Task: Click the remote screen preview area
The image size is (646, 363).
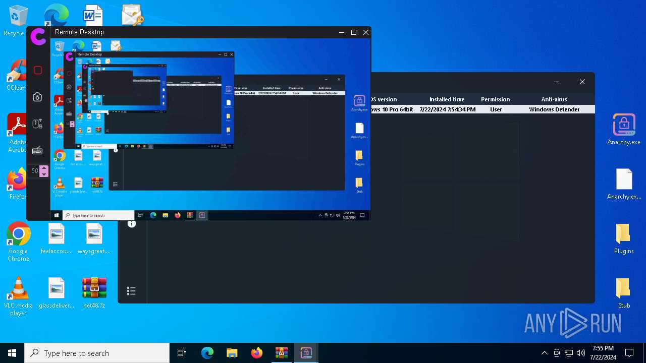Action: tap(210, 129)
